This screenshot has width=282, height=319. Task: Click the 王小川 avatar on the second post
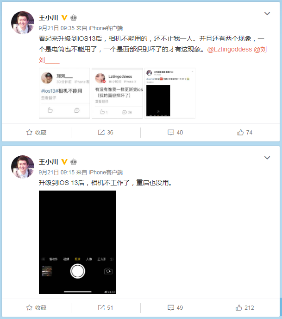(23, 167)
